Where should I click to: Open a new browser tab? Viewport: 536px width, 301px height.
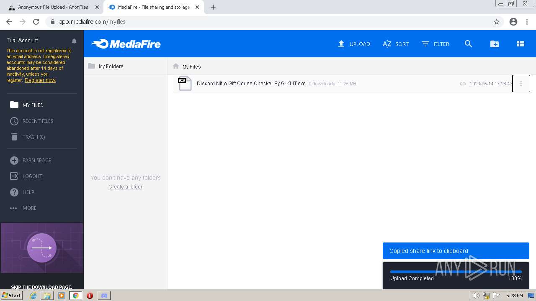213,7
